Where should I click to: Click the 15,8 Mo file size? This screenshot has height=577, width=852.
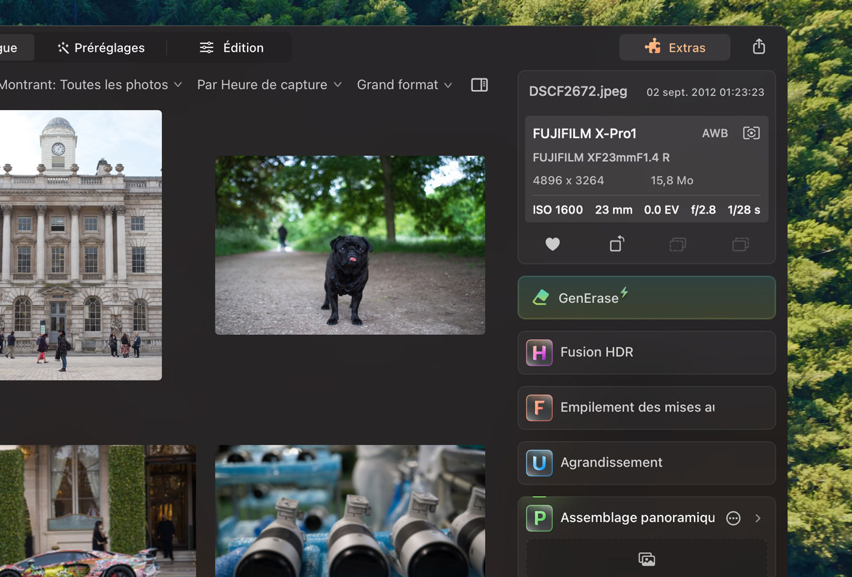pyautogui.click(x=672, y=181)
